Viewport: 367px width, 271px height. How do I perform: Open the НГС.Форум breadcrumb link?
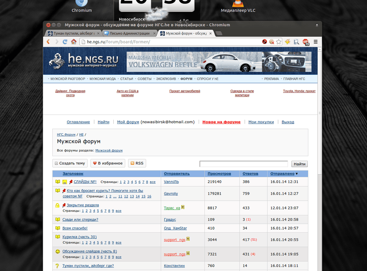(x=66, y=135)
